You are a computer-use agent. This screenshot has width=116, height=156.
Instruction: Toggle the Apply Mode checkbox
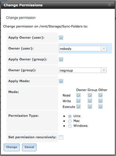pos(61,81)
